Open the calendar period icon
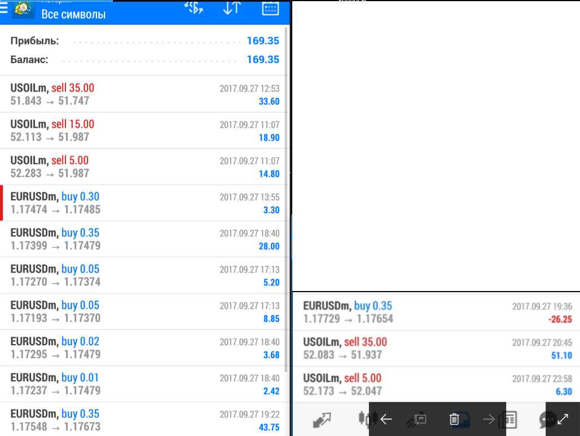Screen dimensions: 580x436 pos(270,8)
